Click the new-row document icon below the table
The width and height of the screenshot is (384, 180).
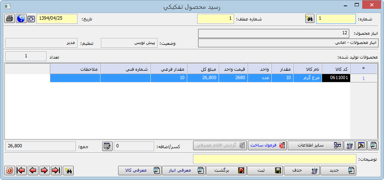[373, 146]
